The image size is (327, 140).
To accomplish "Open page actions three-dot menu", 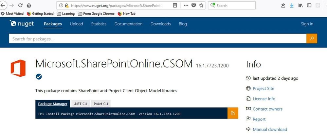I will click(186, 6).
